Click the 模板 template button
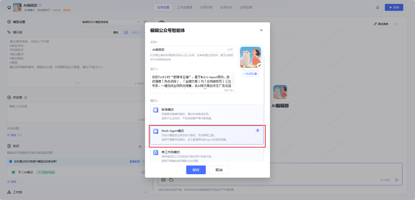This screenshot has height=200, width=415. 116,32
